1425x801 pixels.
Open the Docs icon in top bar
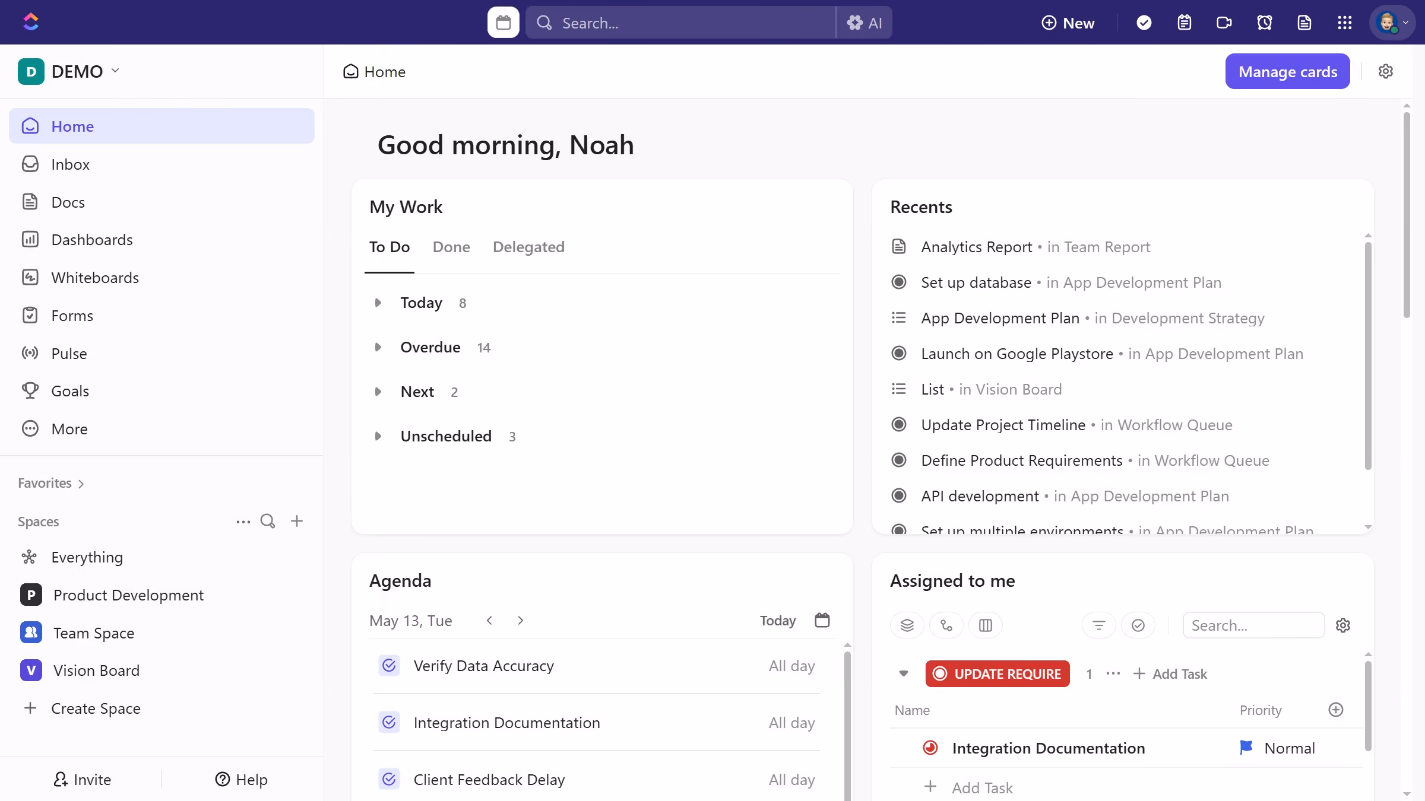click(x=1304, y=23)
